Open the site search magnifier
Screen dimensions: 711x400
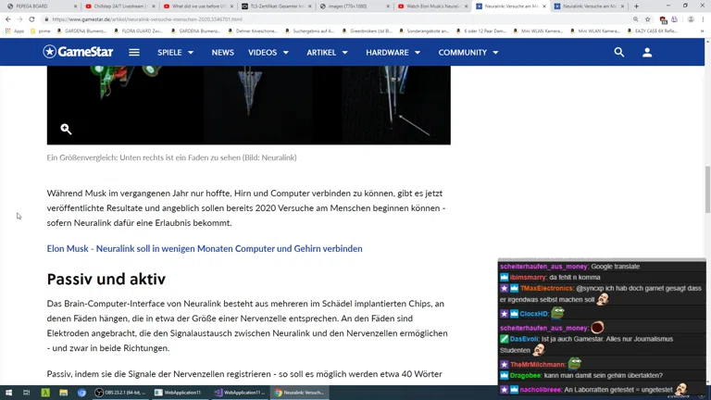(619, 52)
